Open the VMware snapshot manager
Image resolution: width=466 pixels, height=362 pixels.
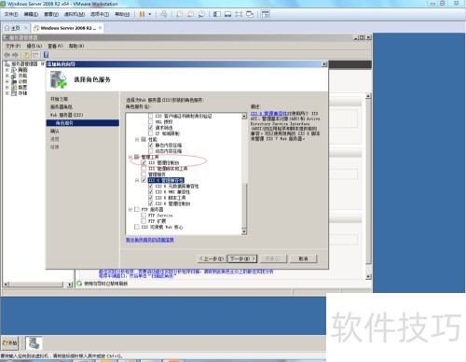[201, 14]
